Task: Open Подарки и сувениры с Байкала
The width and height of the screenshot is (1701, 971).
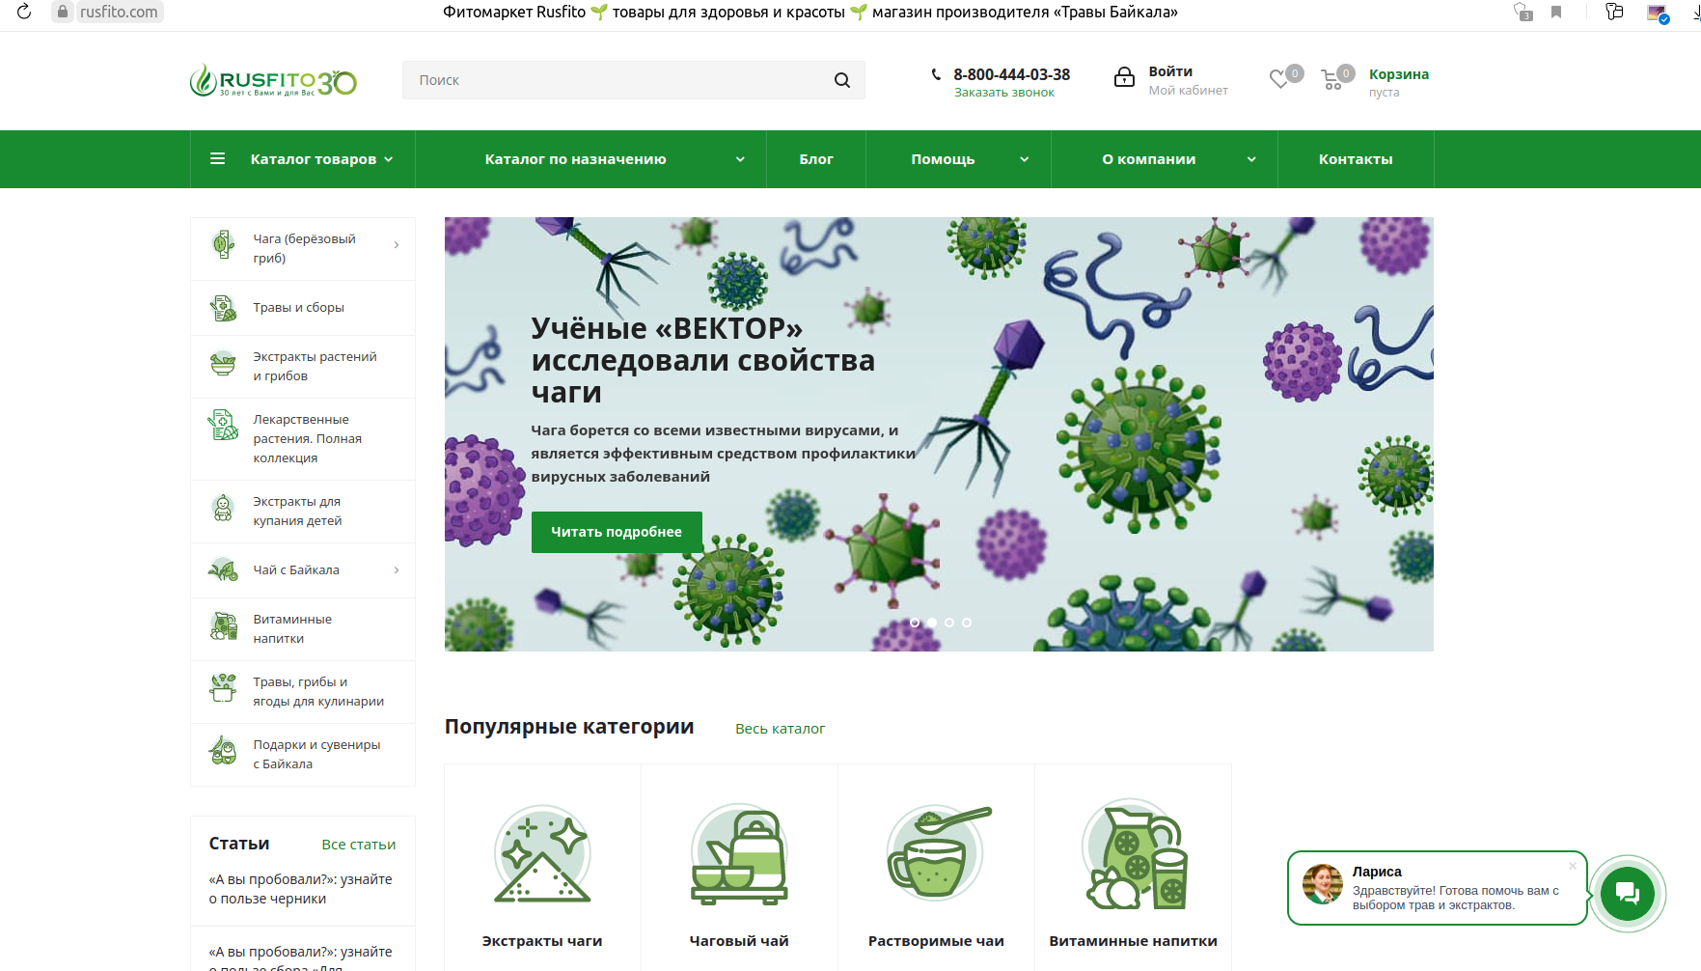Action: click(x=303, y=755)
